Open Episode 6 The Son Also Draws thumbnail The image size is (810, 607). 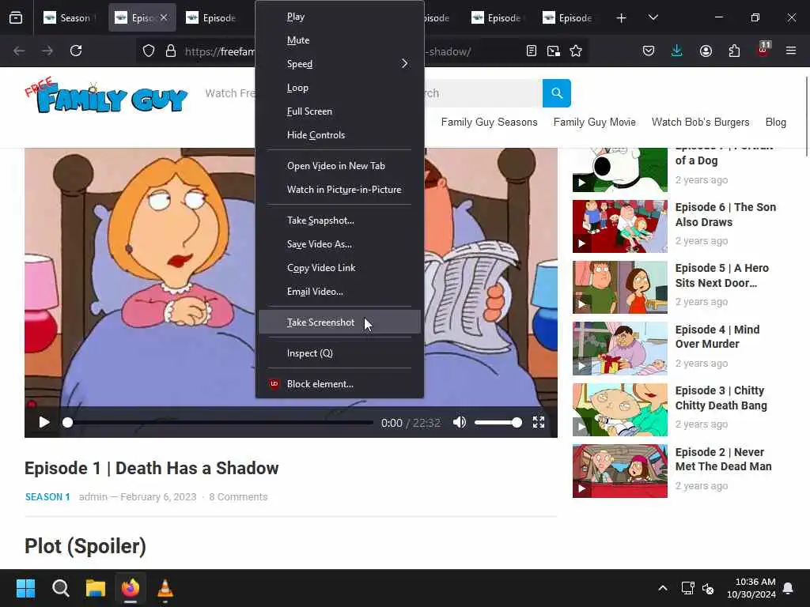coord(619,226)
